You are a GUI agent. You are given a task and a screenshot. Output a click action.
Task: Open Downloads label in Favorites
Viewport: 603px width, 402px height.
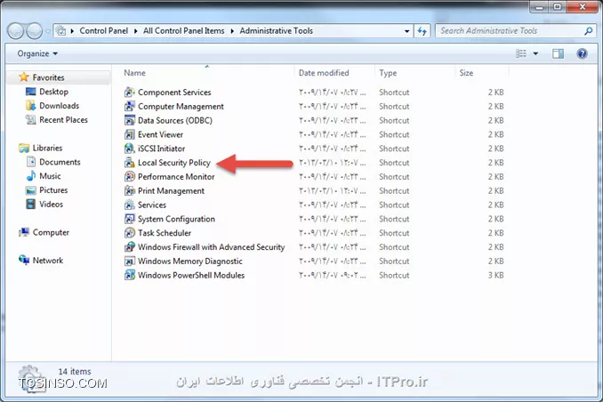coord(60,106)
